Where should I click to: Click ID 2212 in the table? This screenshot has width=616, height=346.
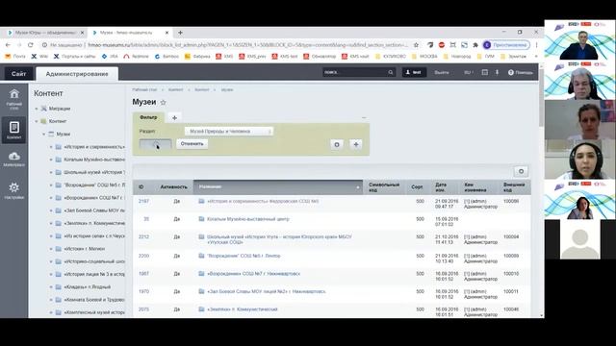pyautogui.click(x=143, y=237)
